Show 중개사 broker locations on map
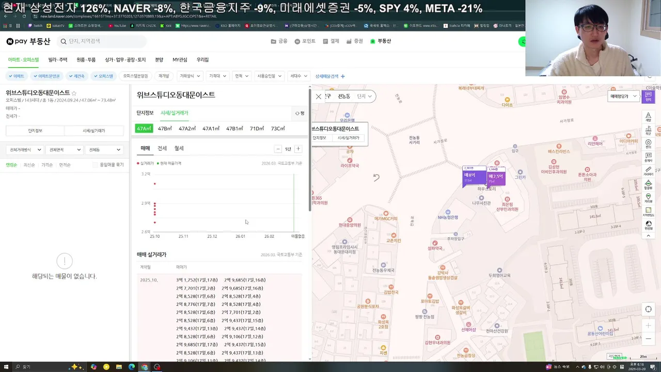661x372 pixels. [x=649, y=157]
